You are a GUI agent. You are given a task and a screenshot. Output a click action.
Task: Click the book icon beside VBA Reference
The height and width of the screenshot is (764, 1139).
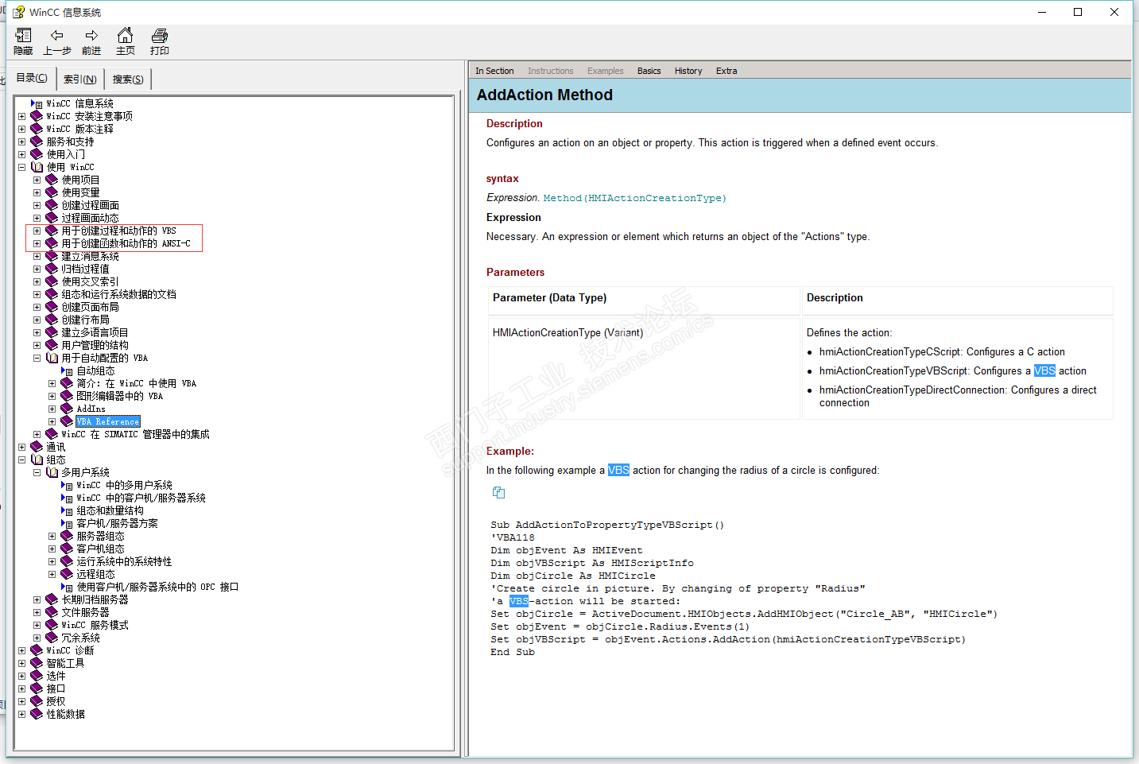click(x=67, y=421)
